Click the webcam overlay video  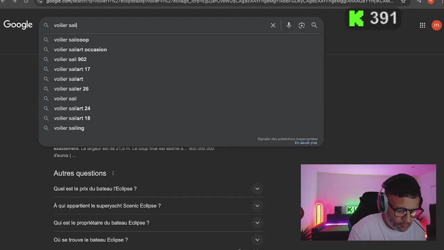[x=368, y=202]
